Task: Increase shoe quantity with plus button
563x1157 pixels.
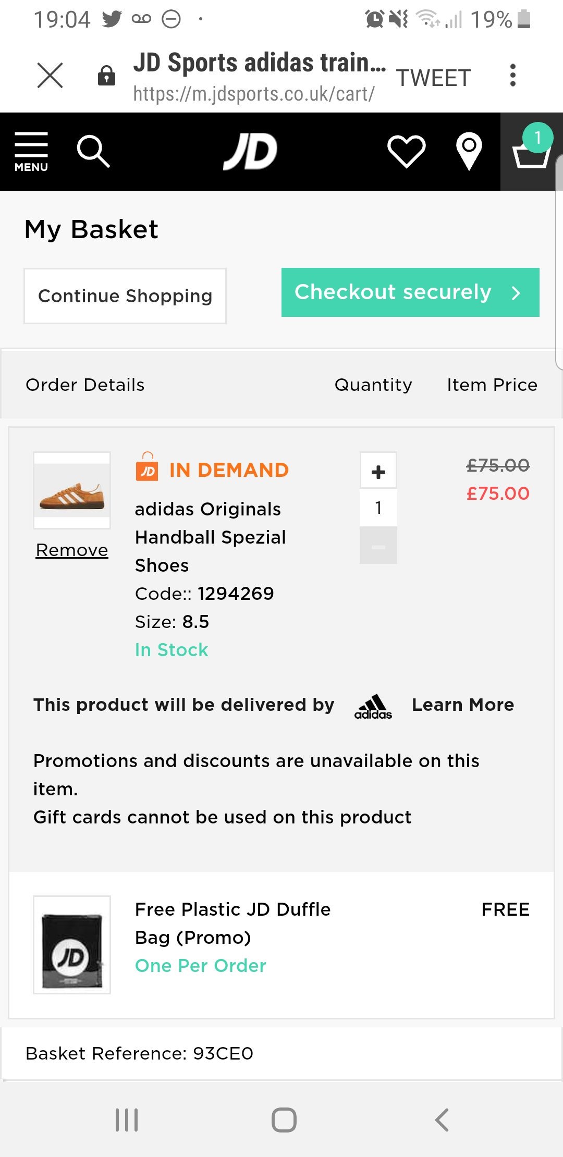Action: [378, 471]
